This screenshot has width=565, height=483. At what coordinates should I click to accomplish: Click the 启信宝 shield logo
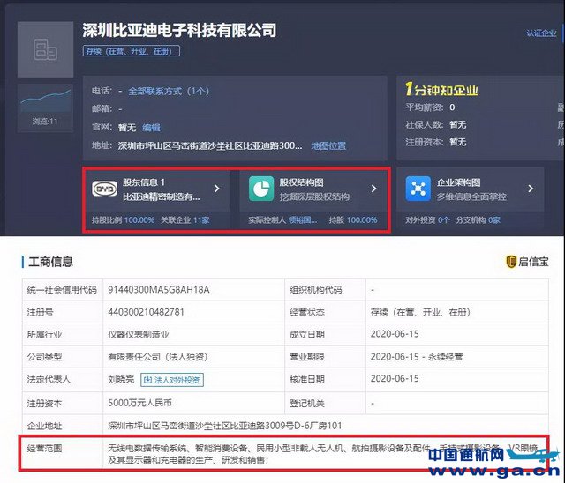coord(511,262)
